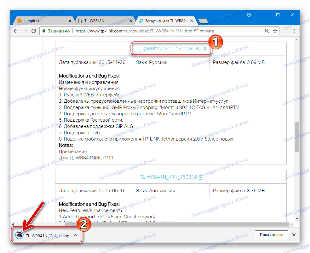Image resolution: width=310 pixels, height=253 pixels.
Task: Click the green lock secure site icon
Action: [44, 31]
